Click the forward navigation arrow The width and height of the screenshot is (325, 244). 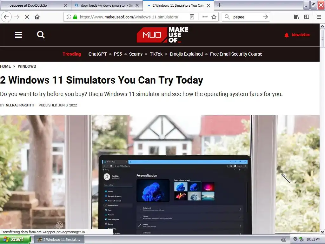[x=17, y=17]
